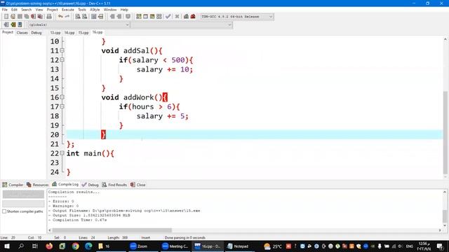Click the Unindent toolbar icon
The image size is (449, 252).
coord(112,17)
